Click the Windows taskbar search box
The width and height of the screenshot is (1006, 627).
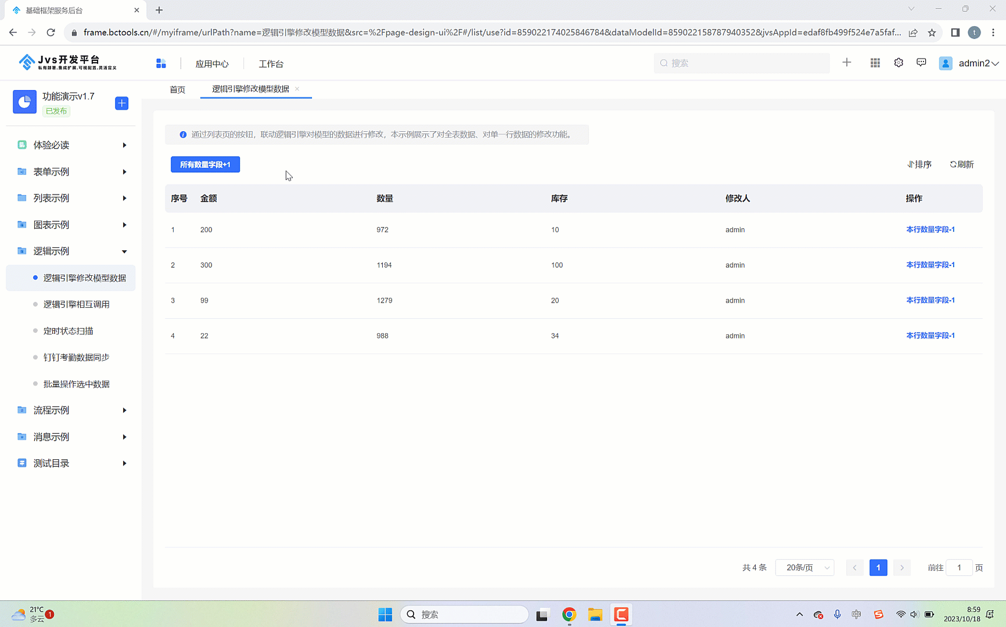464,614
